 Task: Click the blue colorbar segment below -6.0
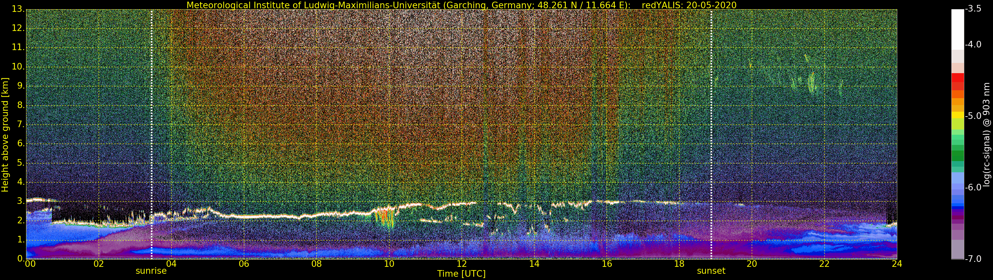pyautogui.click(x=958, y=204)
